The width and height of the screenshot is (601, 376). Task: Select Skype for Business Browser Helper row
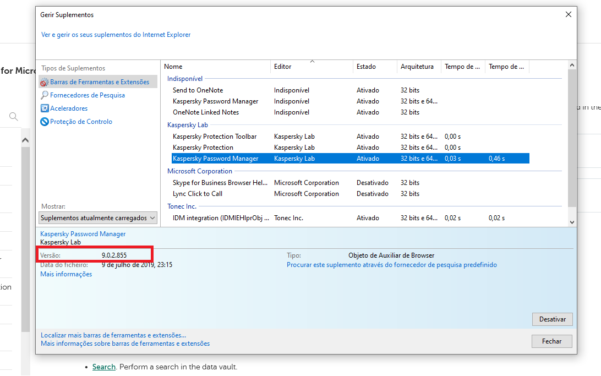pos(220,183)
